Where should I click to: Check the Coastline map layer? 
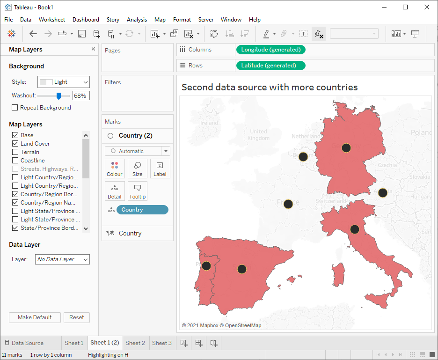click(x=15, y=161)
